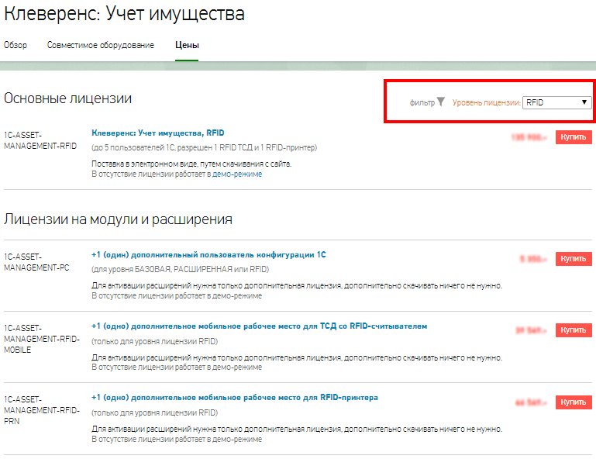
Task: Open the Обзор tab
Action: click(x=16, y=45)
